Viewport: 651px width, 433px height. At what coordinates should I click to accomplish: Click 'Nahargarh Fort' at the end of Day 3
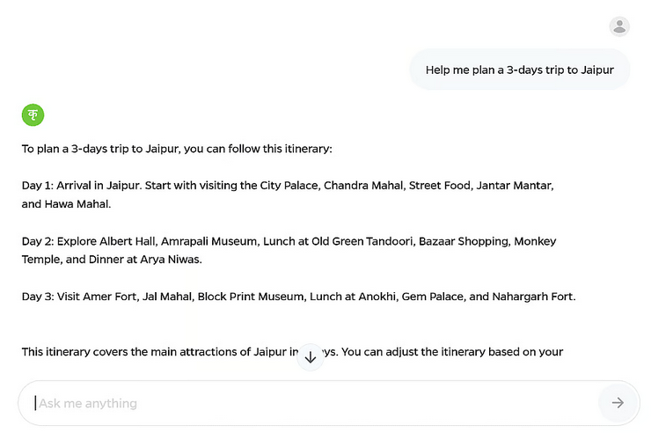532,297
